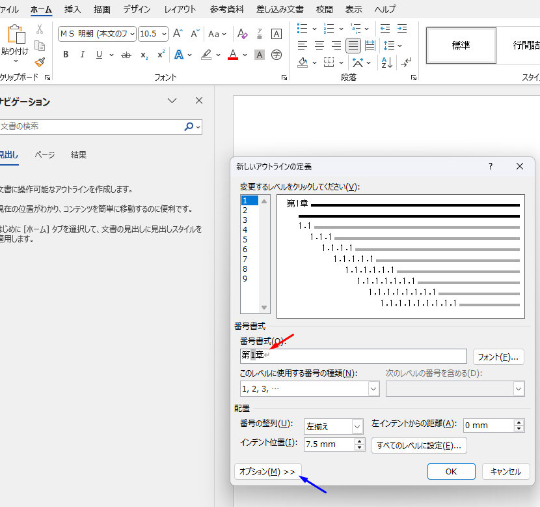The height and width of the screenshot is (507, 540).
Task: Toggle strikethrough formatting
Action: pyautogui.click(x=126, y=55)
